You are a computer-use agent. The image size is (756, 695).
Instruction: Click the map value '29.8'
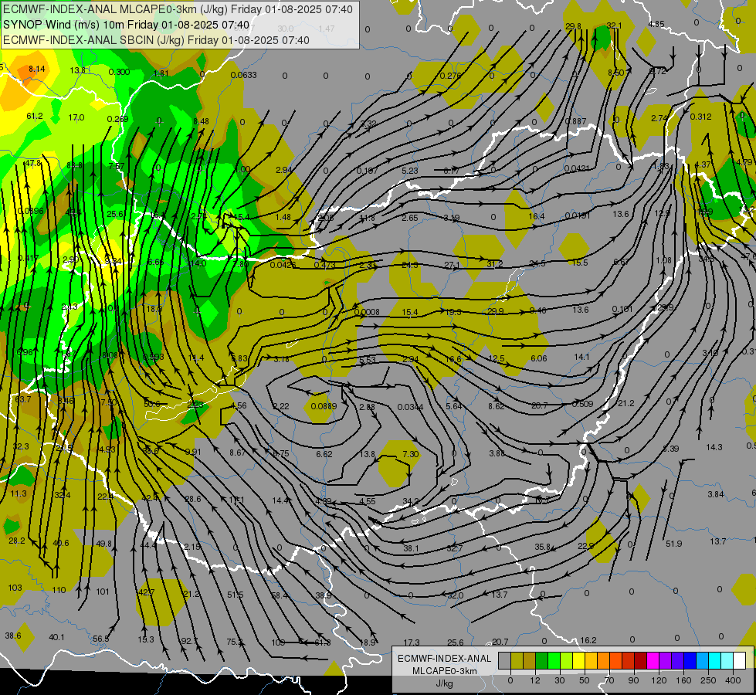[x=573, y=26]
